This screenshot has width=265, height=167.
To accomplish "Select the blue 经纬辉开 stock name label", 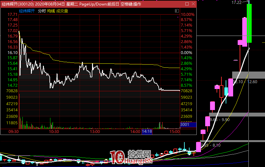I will (x=27, y=11).
